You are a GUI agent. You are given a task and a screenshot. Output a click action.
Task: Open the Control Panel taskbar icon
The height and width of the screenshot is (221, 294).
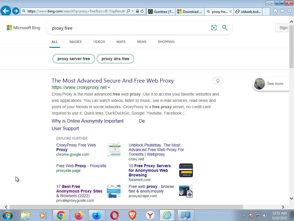coord(186,215)
